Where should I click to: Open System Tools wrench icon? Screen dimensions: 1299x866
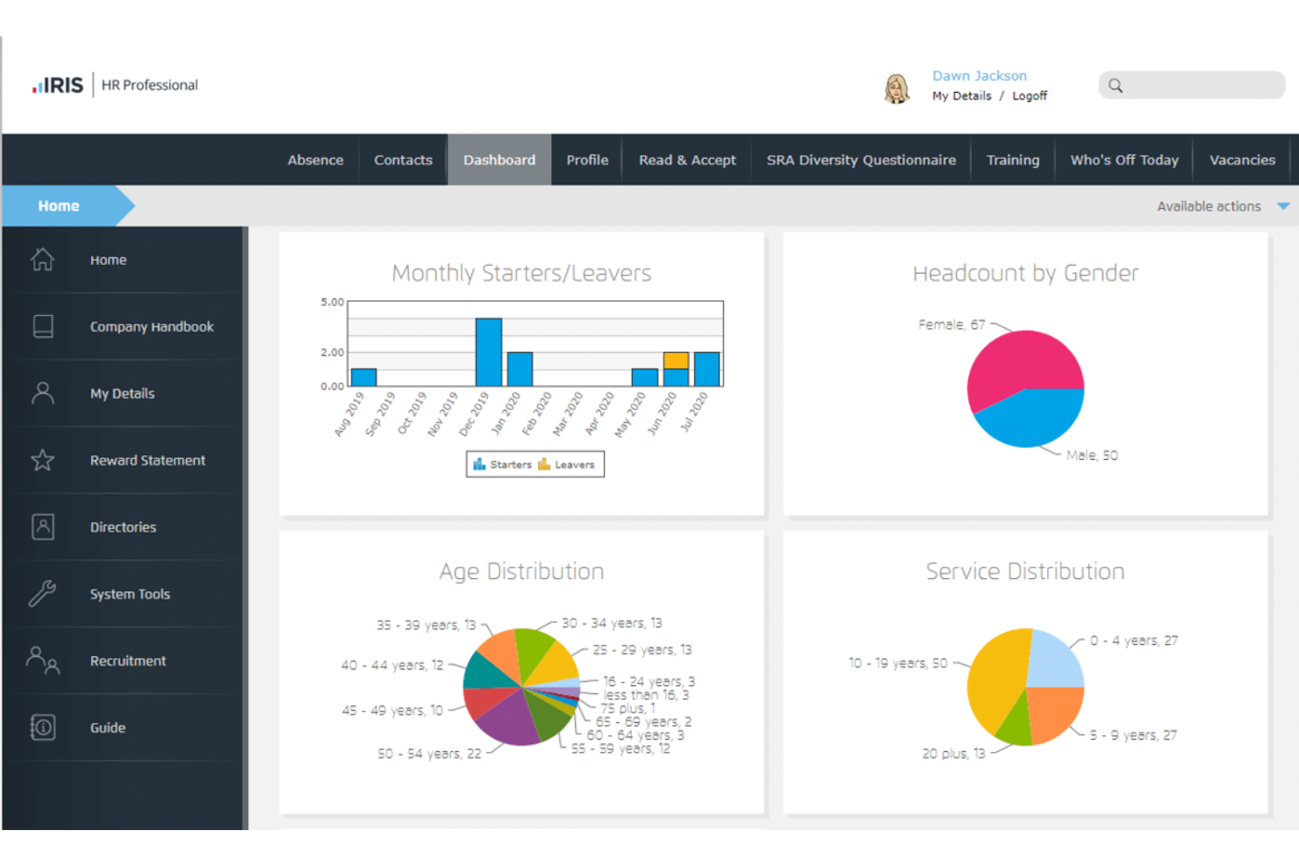point(42,593)
